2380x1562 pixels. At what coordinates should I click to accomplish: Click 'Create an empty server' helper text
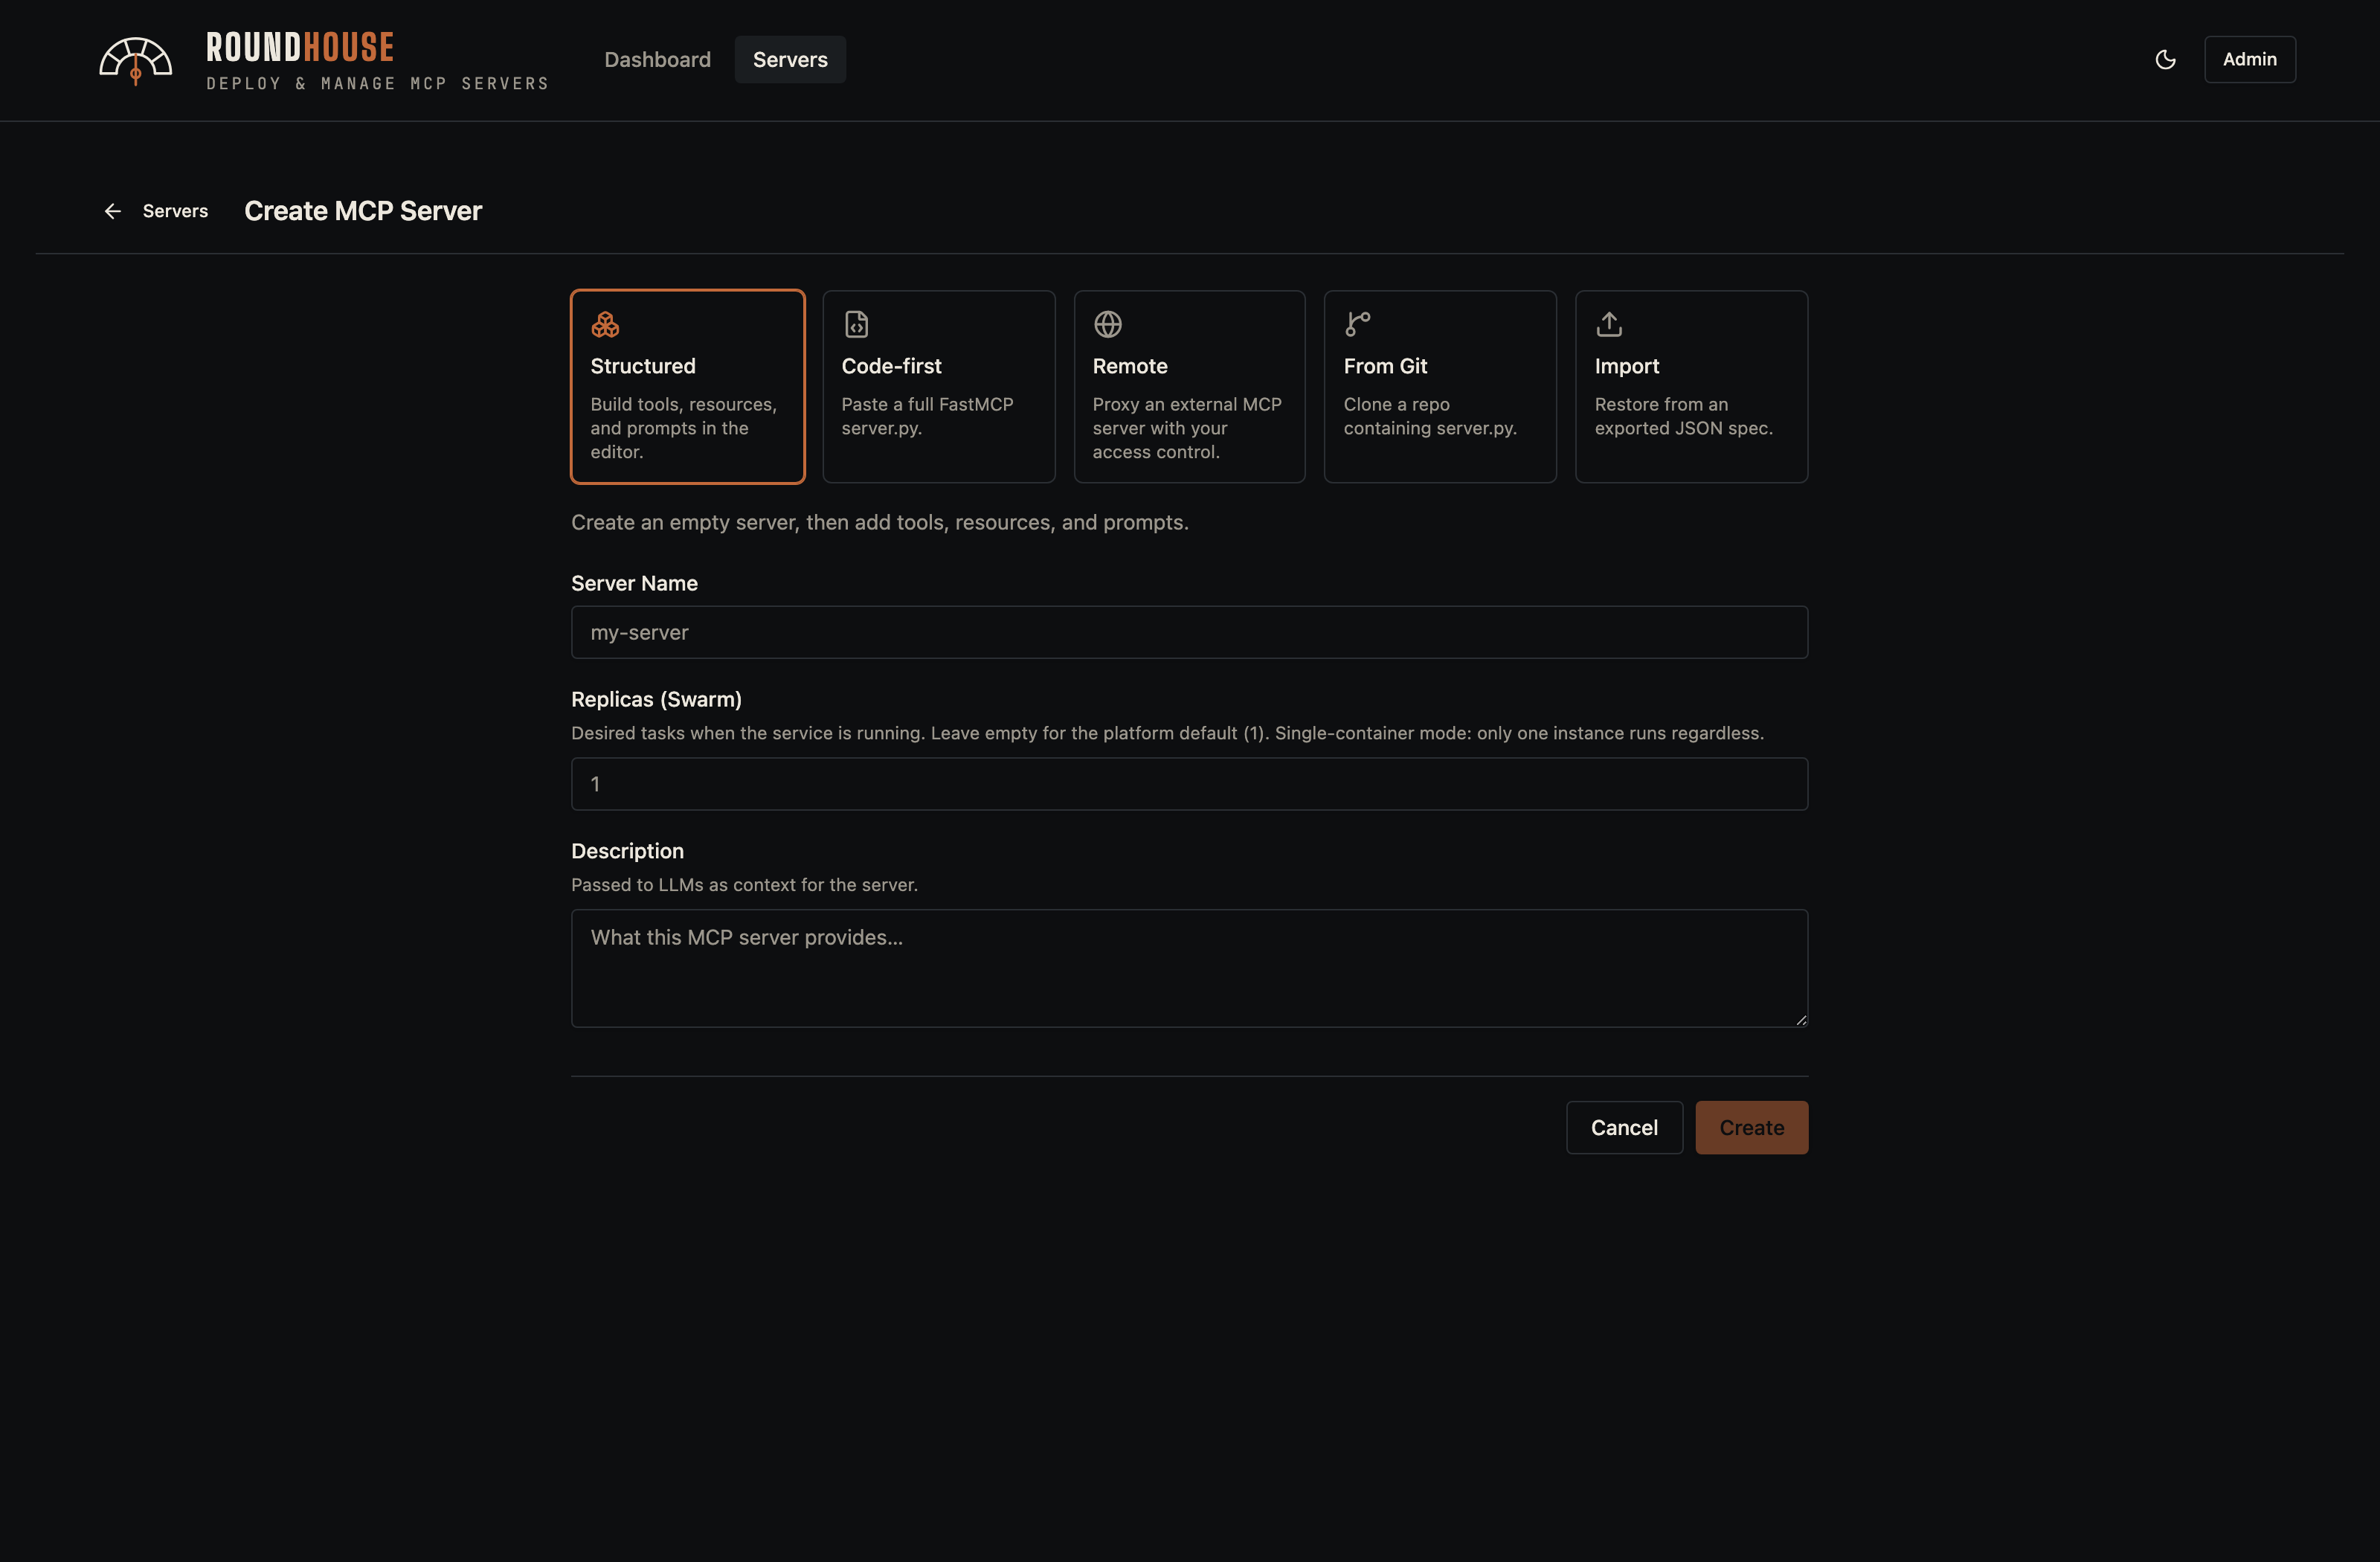pyautogui.click(x=879, y=522)
